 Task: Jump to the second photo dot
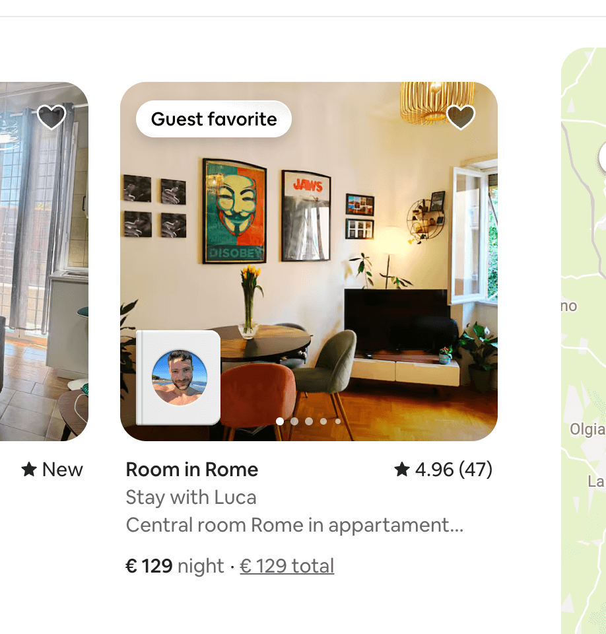click(294, 421)
